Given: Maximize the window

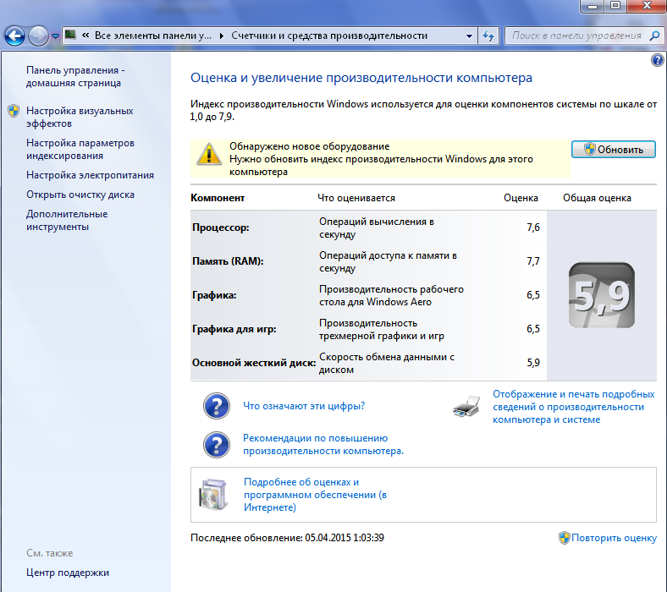Looking at the screenshot, I should pos(615,6).
